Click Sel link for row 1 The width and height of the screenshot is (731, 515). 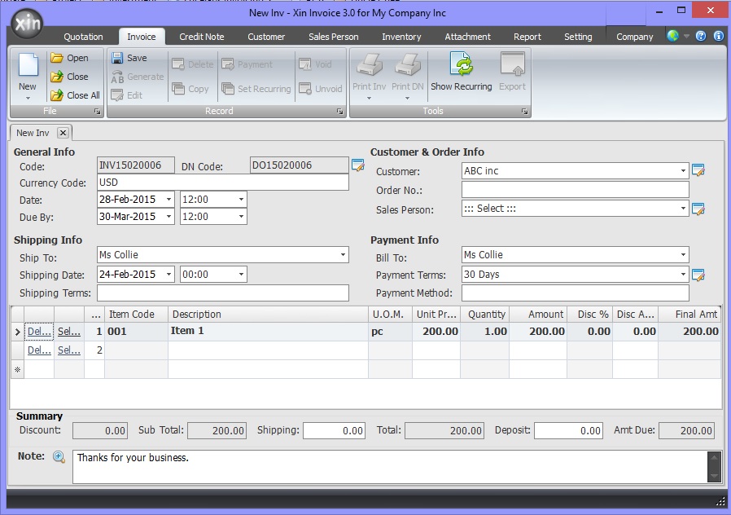click(x=69, y=332)
